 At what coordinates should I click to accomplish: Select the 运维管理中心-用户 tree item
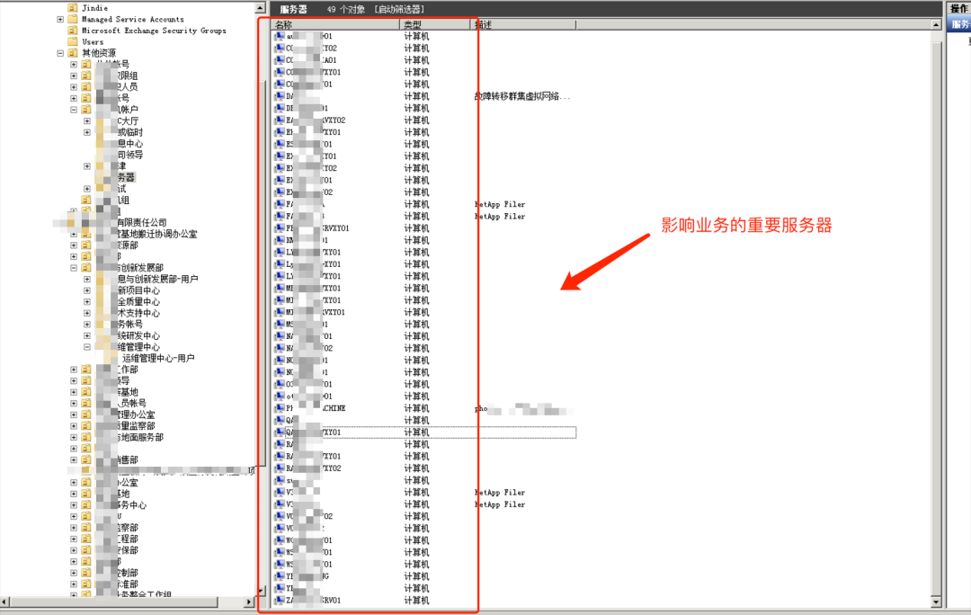click(158, 358)
